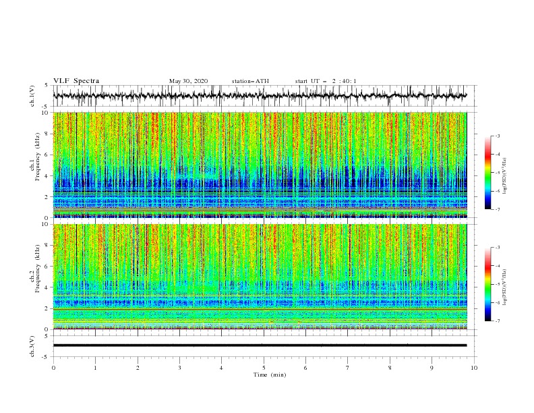Click the "-3" tick on ch.1 color bar
The image size is (534, 413).
click(497, 136)
